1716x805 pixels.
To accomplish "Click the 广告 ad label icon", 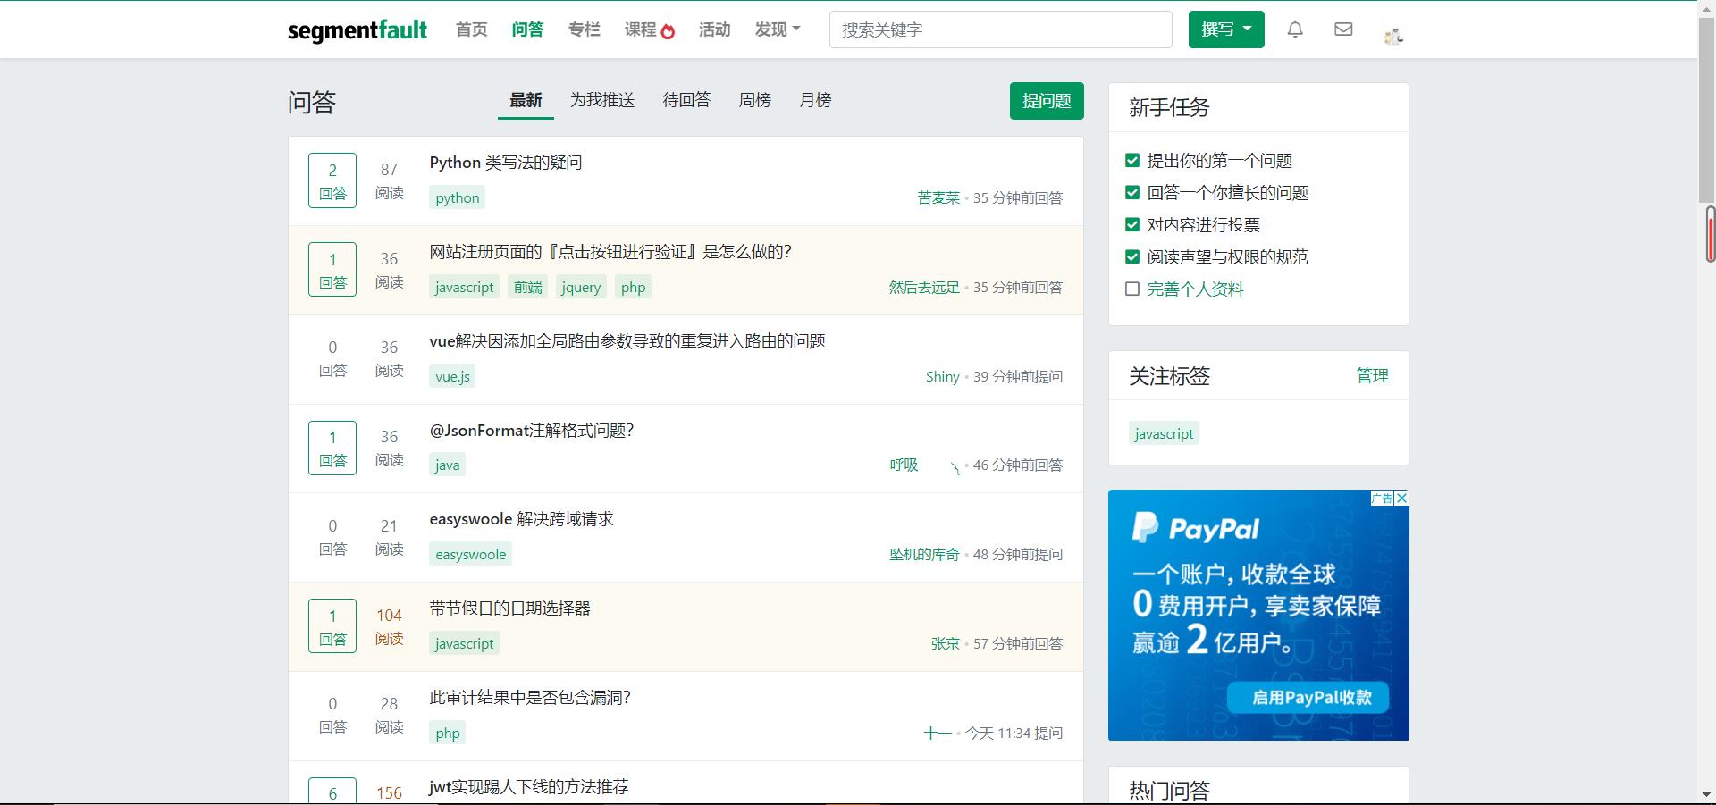I will coord(1383,498).
